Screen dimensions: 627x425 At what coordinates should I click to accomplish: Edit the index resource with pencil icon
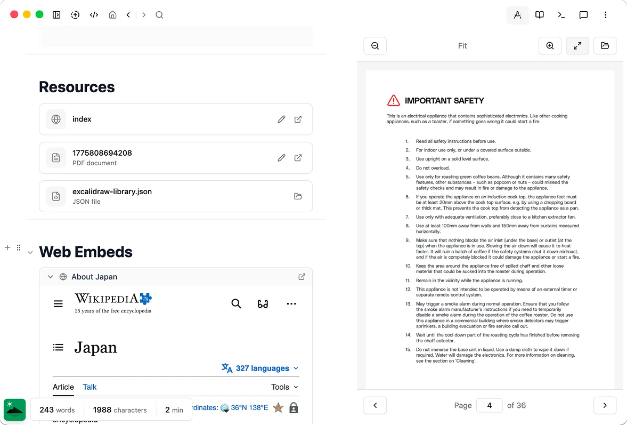pyautogui.click(x=281, y=119)
